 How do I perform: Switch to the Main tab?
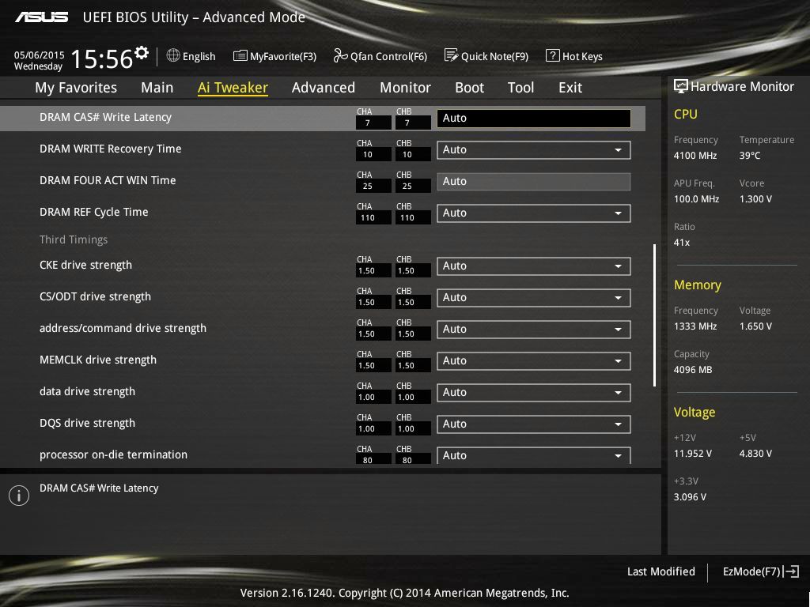pyautogui.click(x=157, y=88)
